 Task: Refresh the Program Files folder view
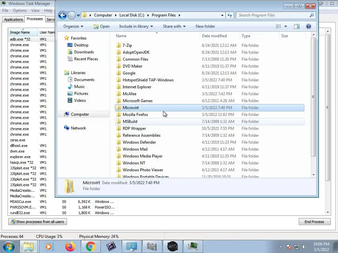click(x=230, y=15)
